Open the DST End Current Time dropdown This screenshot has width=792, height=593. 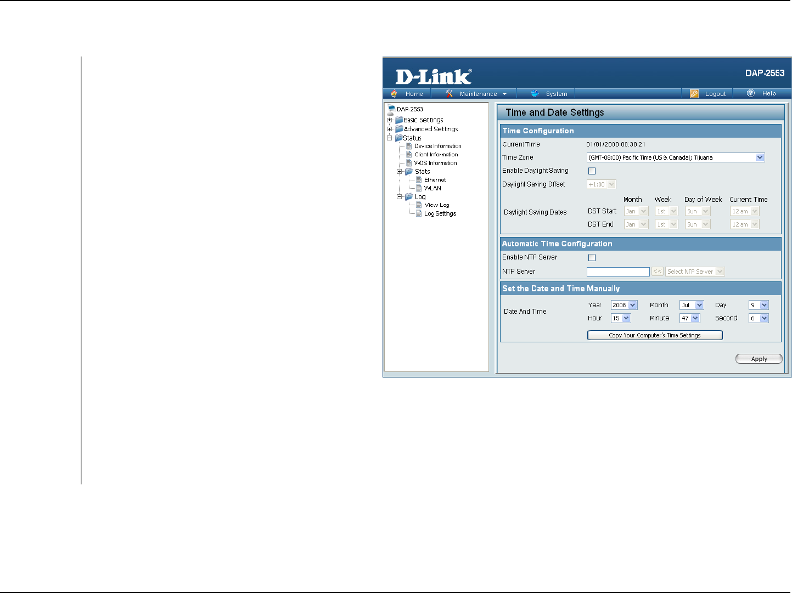point(745,224)
